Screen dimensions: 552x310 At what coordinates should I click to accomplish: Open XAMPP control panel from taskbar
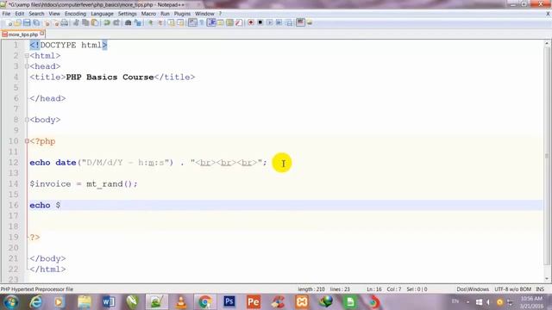pyautogui.click(x=302, y=302)
